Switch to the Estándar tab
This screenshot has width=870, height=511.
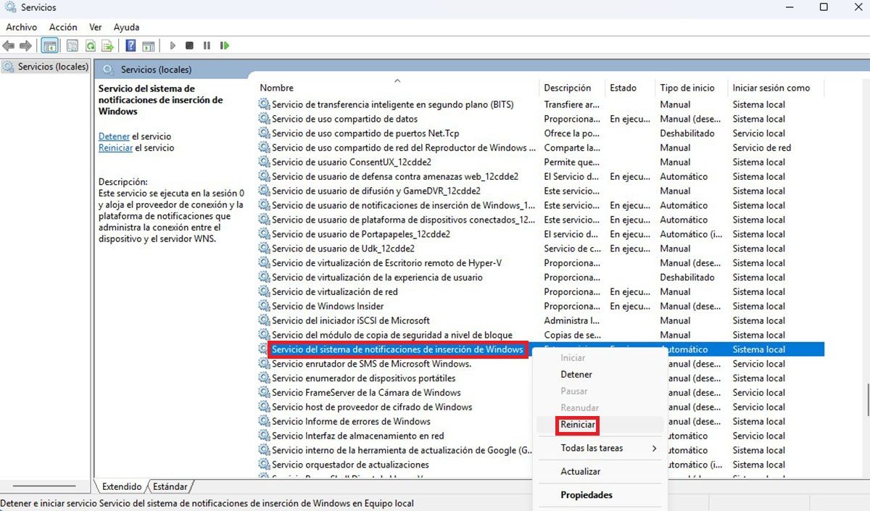170,487
